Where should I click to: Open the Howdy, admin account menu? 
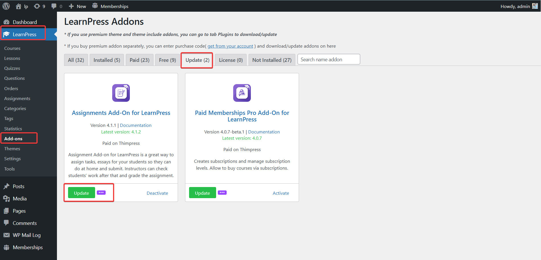pos(519,6)
